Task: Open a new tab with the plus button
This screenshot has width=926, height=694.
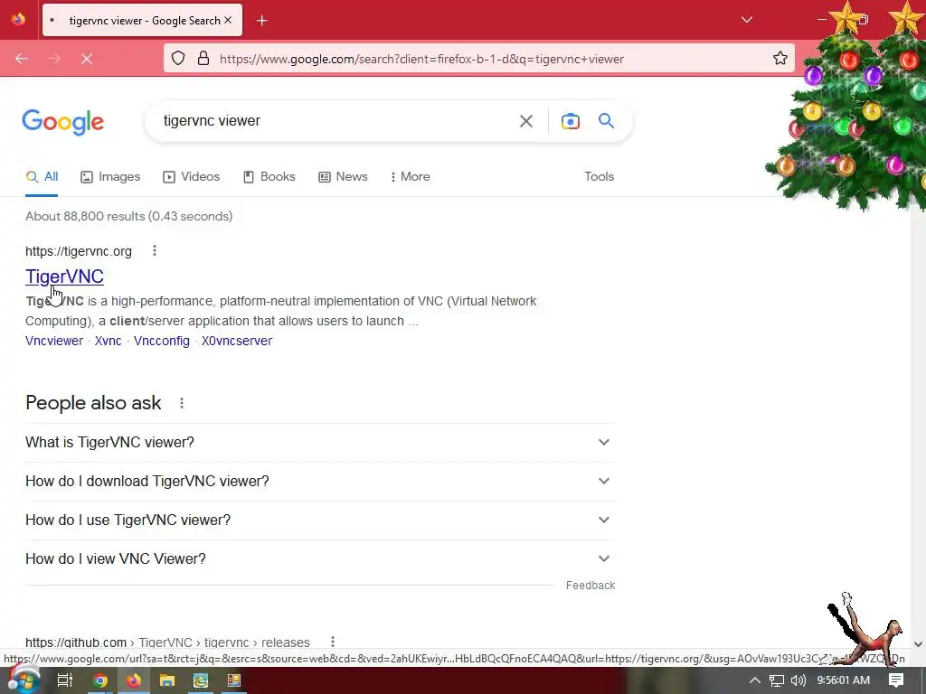Action: 261,21
